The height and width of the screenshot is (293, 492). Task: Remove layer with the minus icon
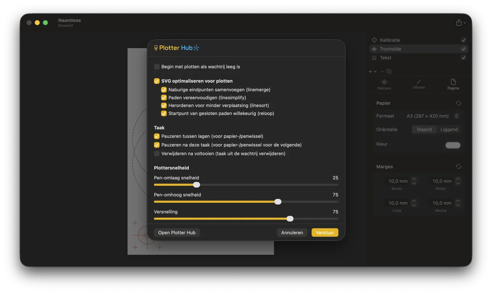pyautogui.click(x=382, y=71)
